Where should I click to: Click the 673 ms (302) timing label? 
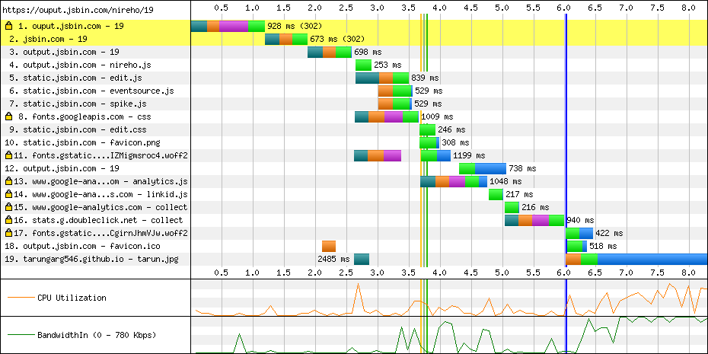pyautogui.click(x=337, y=40)
